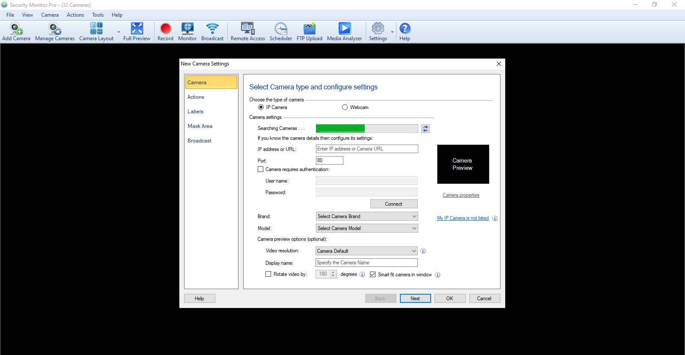
Task: Show info about unlisted IP cameras
Action: click(495, 218)
